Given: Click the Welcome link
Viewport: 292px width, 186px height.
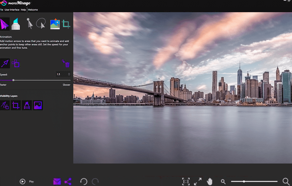Looking at the screenshot, I should 33,10.
